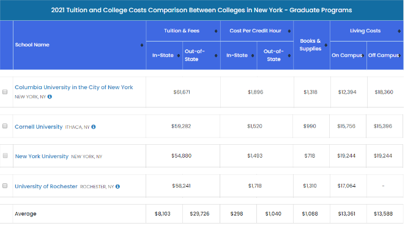This screenshot has height=226, width=405.
Task: Sort tuition Out-of-State sub-column
Action: 216,56
